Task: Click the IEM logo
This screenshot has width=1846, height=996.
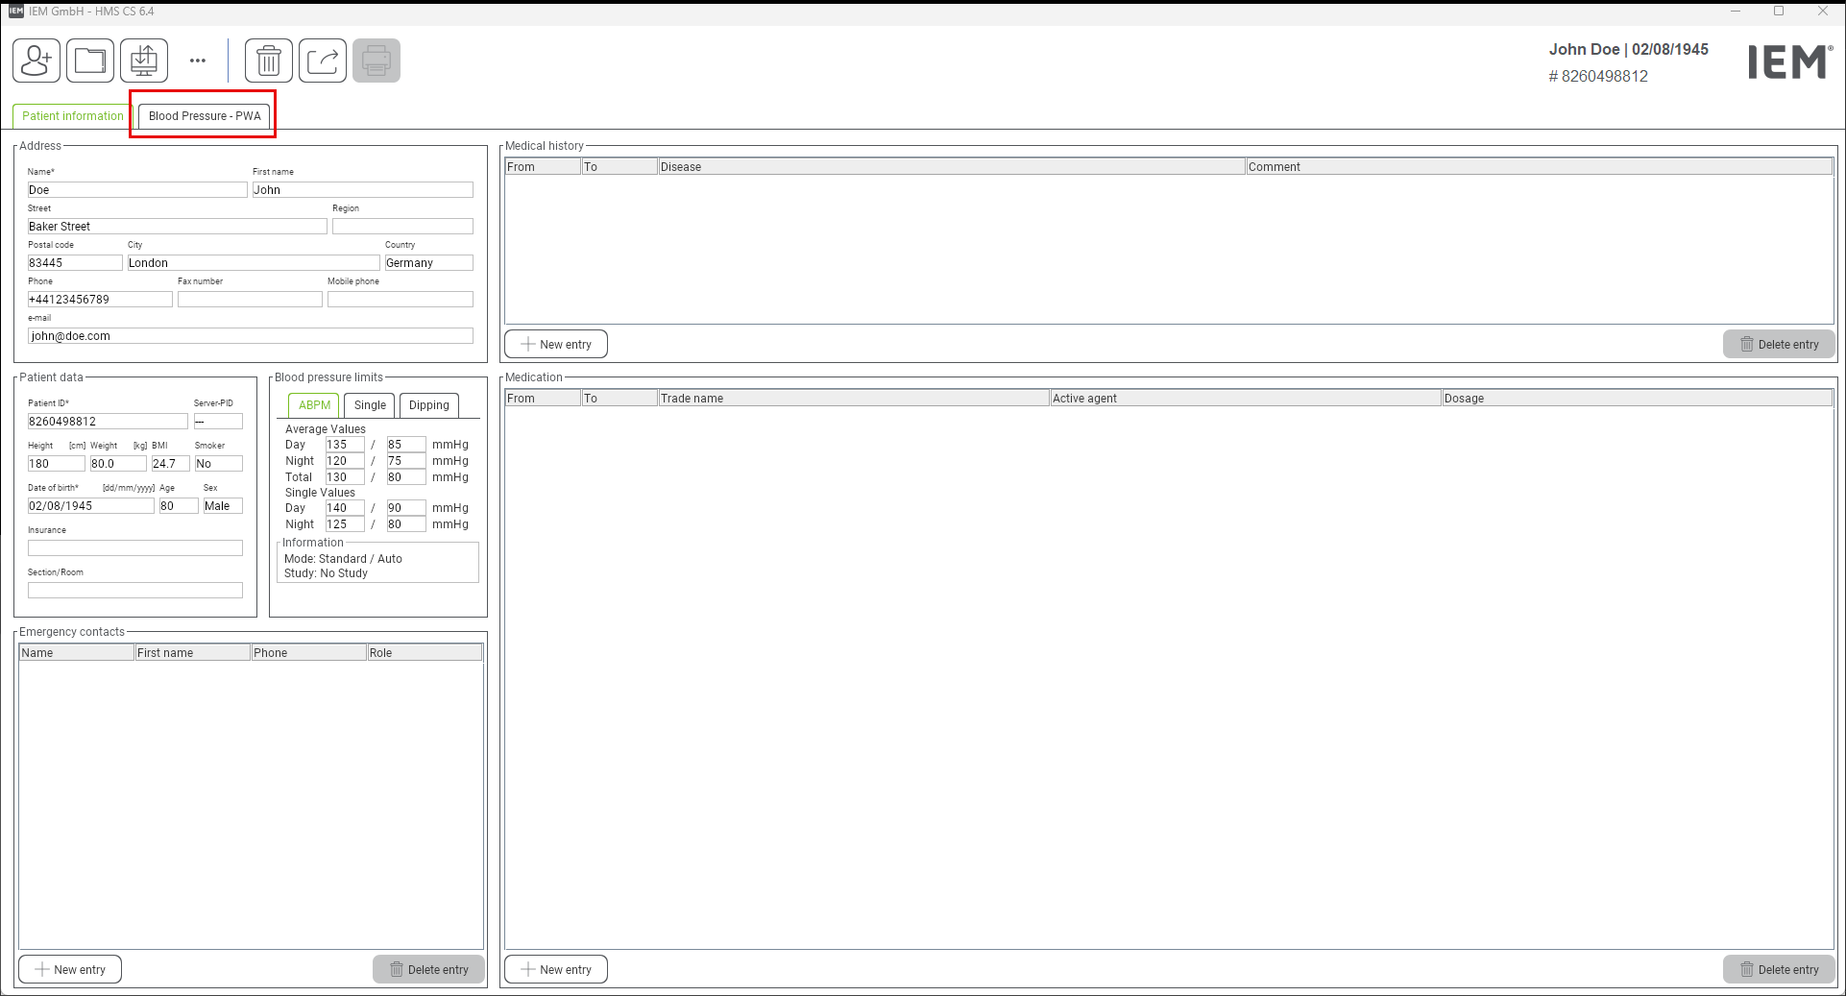Action: 1789,62
